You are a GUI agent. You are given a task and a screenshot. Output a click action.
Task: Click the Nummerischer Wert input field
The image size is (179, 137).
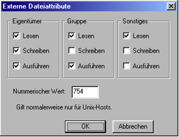pos(85,92)
